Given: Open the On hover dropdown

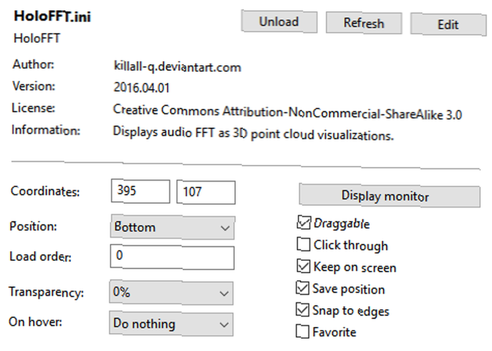Looking at the screenshot, I should pos(171,324).
